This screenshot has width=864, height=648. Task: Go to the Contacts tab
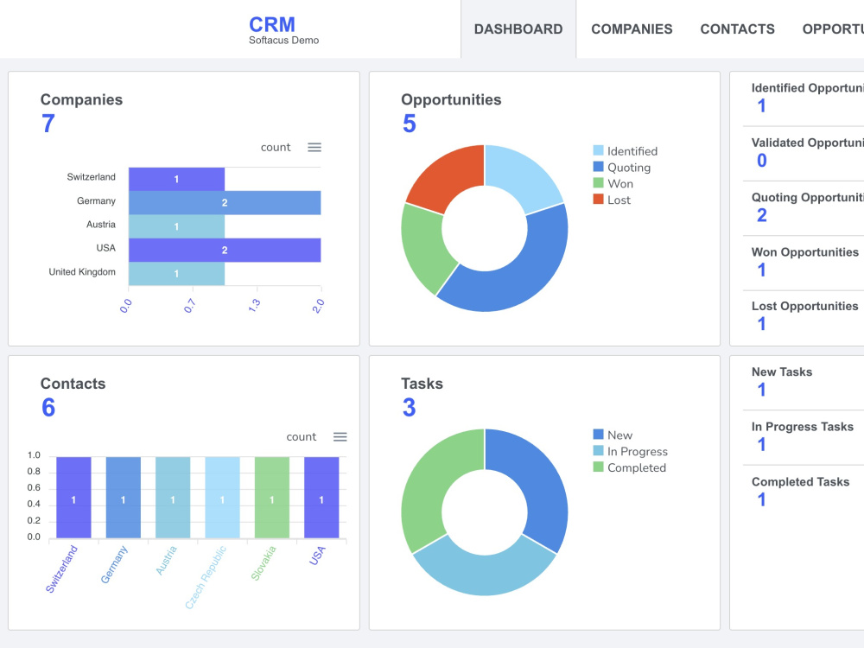(737, 29)
